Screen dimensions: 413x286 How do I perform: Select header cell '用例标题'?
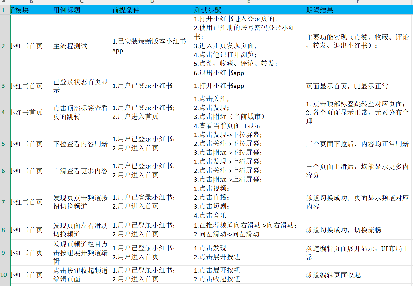pyautogui.click(x=81, y=10)
